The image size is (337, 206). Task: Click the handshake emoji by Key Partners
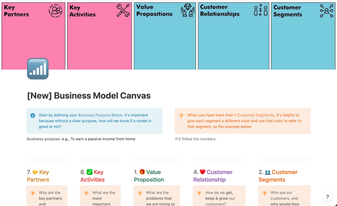[35, 172]
